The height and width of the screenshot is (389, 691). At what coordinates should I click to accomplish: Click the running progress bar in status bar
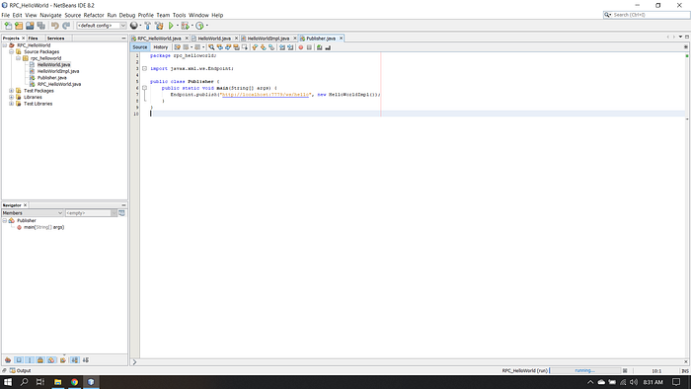(584, 370)
